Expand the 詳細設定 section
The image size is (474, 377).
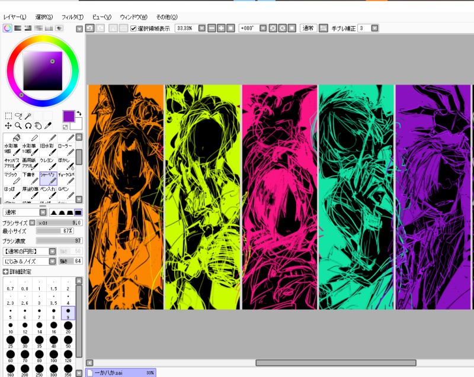coord(5,272)
